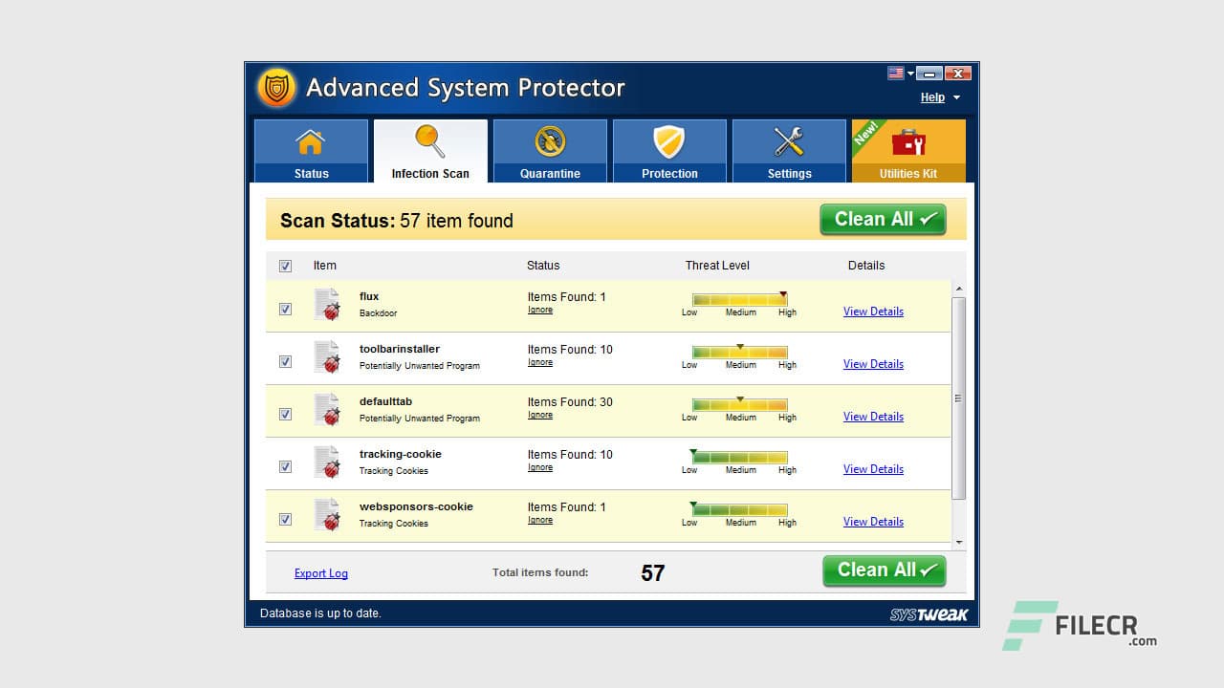
Task: Open the Export Log link
Action: pyautogui.click(x=320, y=572)
